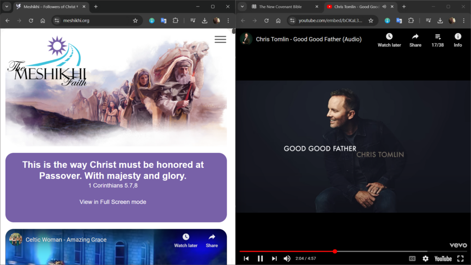
Task: Open the hamburger menu on Meshikhi site
Action: pyautogui.click(x=220, y=40)
